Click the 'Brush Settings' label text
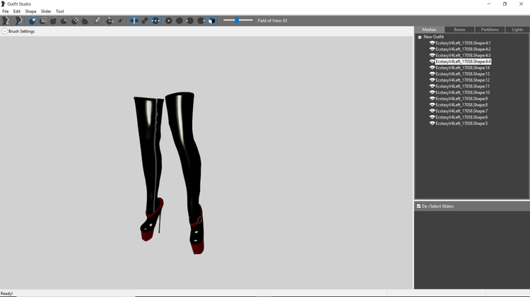The image size is (530, 297). 21,31
